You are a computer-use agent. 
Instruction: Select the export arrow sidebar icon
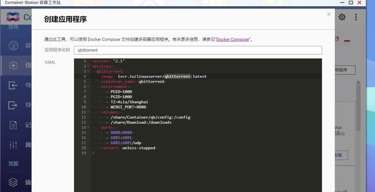(12, 105)
